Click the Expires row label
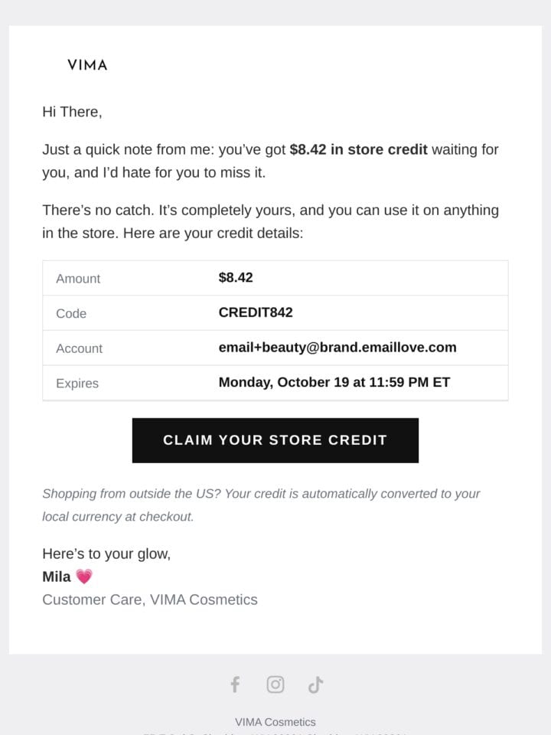The height and width of the screenshot is (735, 551). click(x=77, y=383)
